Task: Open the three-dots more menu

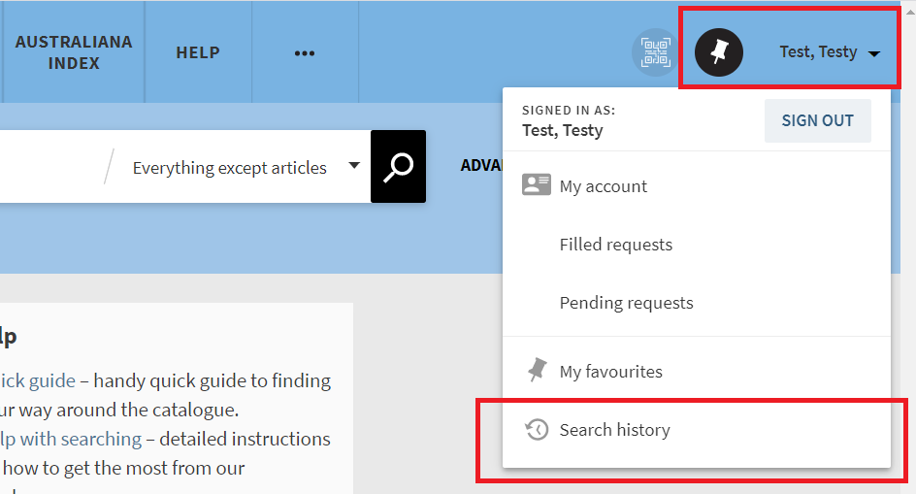Action: (305, 52)
